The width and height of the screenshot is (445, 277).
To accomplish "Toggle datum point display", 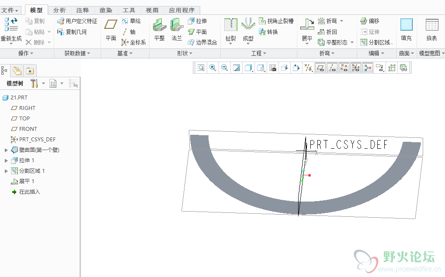I will (344, 68).
